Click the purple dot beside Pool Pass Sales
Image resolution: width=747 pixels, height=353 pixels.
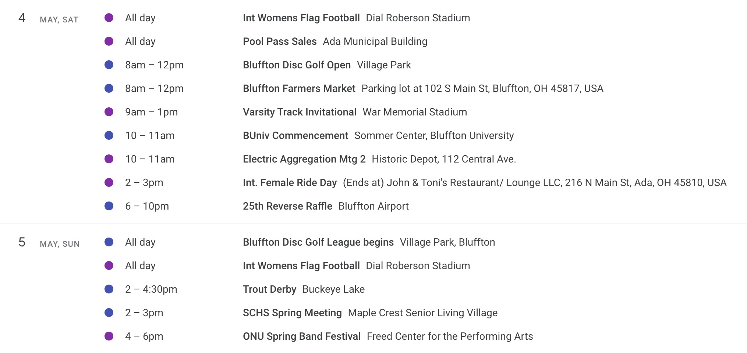tap(109, 41)
